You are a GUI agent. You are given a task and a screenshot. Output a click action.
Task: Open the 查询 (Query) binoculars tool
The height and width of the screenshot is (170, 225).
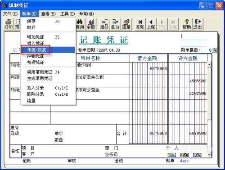pyautogui.click(x=80, y=24)
